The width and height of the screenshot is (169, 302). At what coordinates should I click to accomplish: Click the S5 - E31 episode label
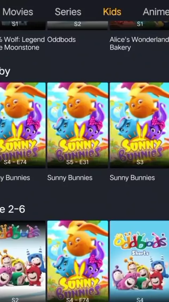pyautogui.click(x=77, y=162)
